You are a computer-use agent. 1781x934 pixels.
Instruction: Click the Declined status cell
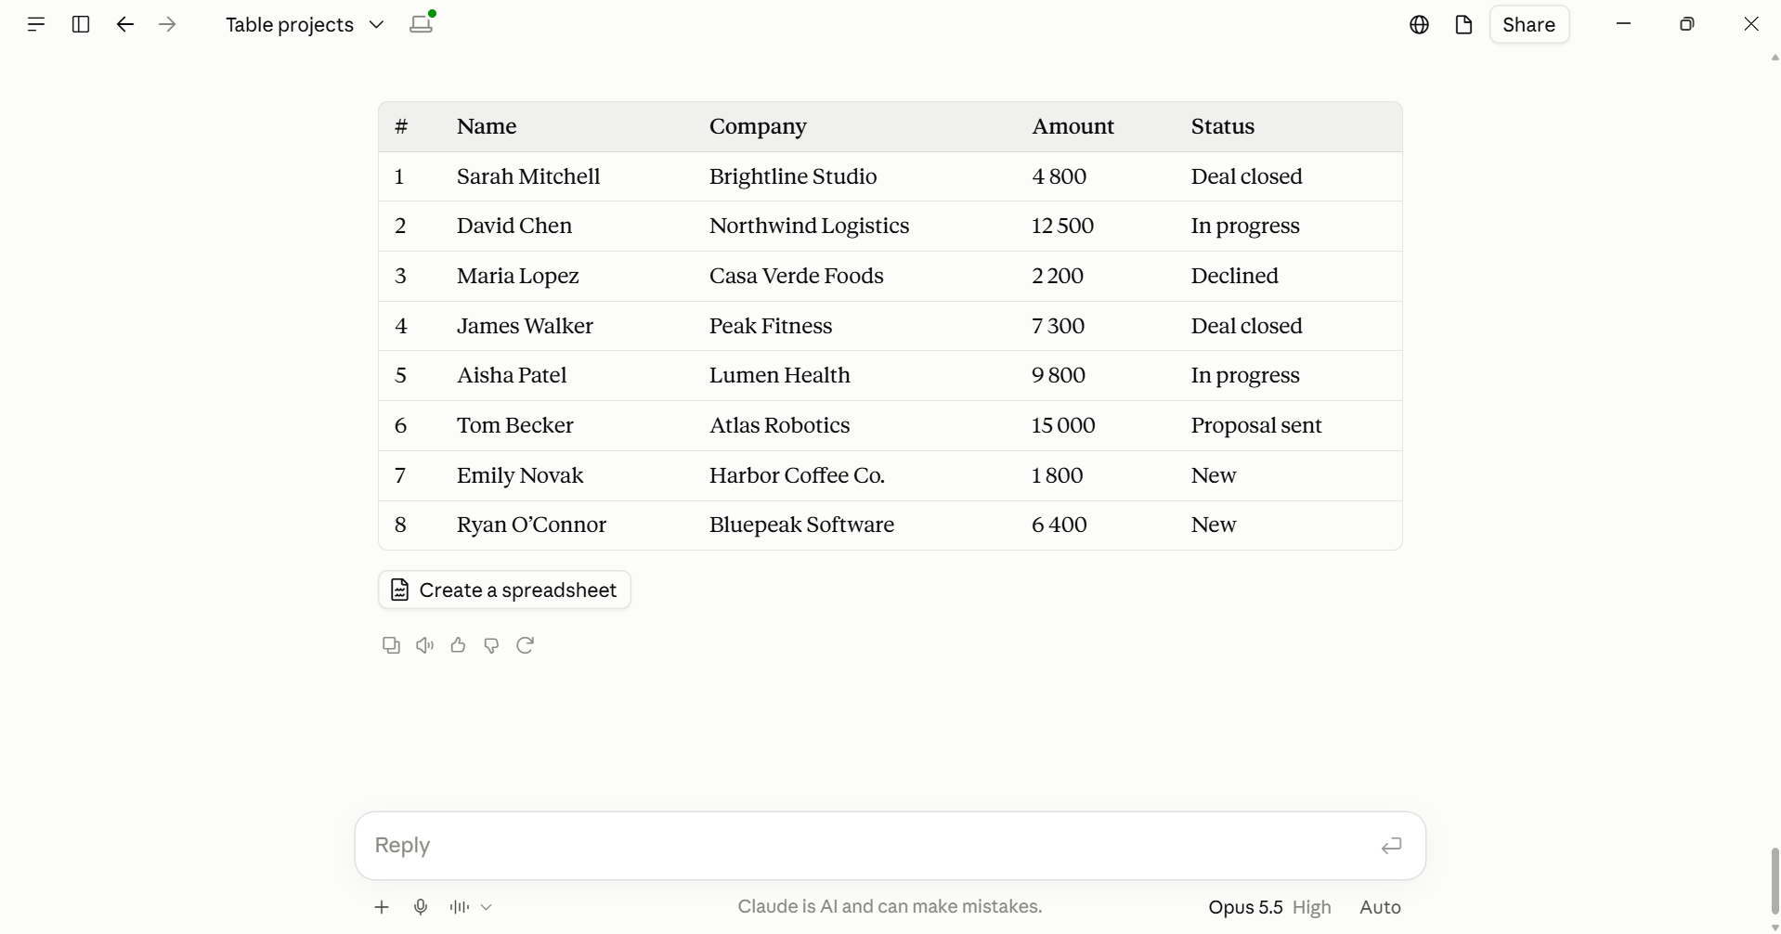(1235, 276)
